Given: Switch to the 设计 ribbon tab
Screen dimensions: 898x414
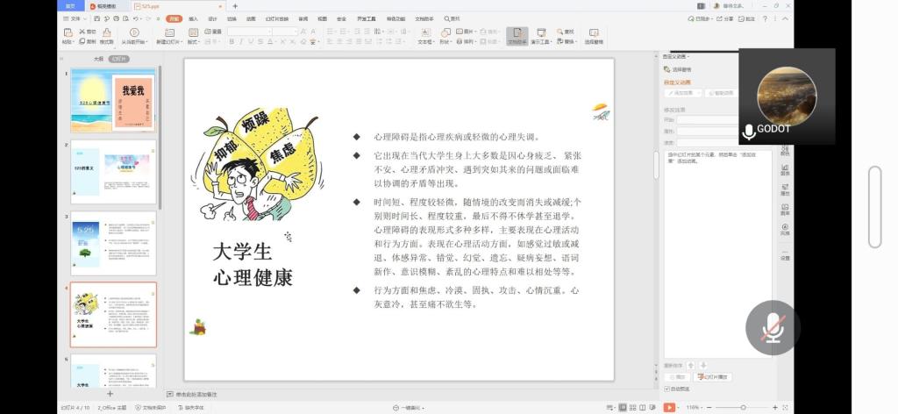Looking at the screenshot, I should [x=212, y=18].
